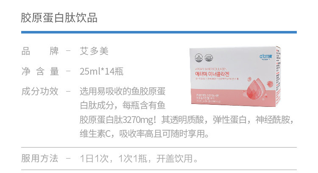Click the text 胶原蛋白肽3270mg
The width and height of the screenshot is (318, 173).
(x=117, y=120)
